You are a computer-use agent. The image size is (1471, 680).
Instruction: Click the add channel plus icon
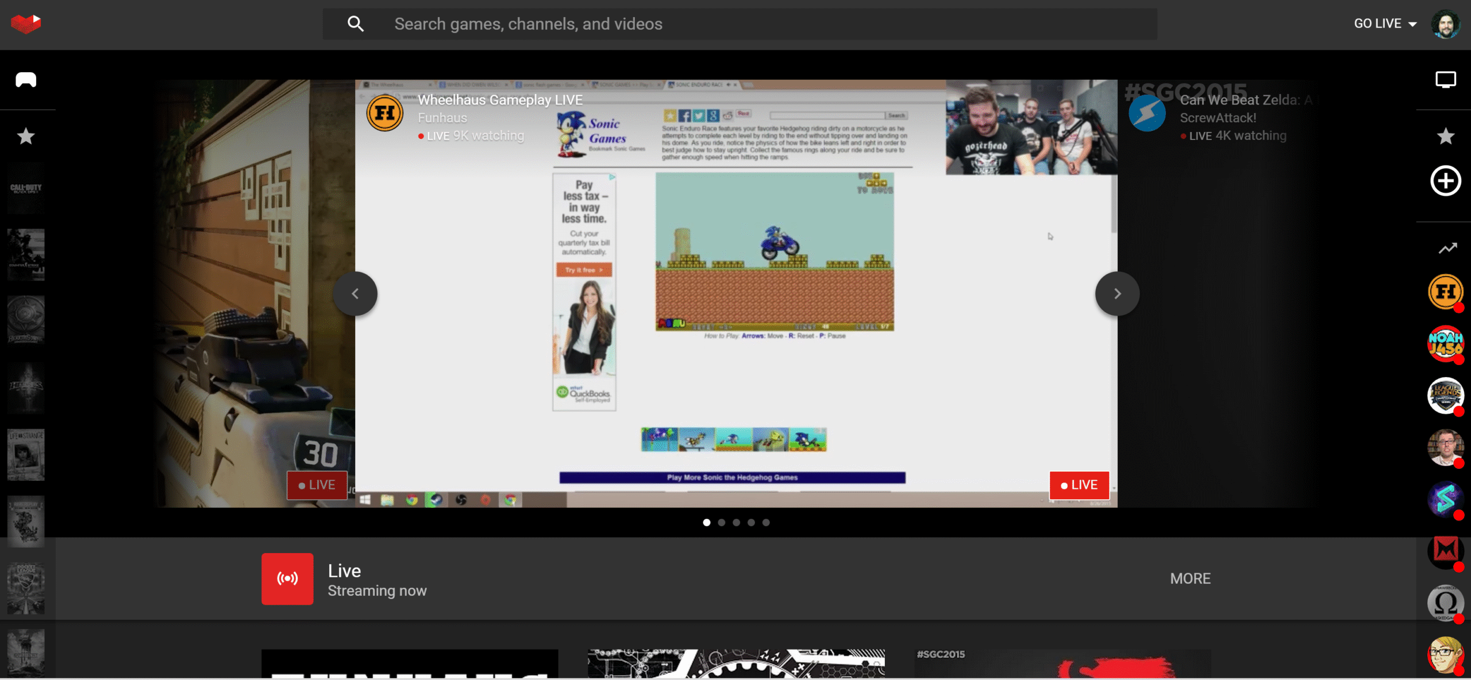coord(1446,181)
